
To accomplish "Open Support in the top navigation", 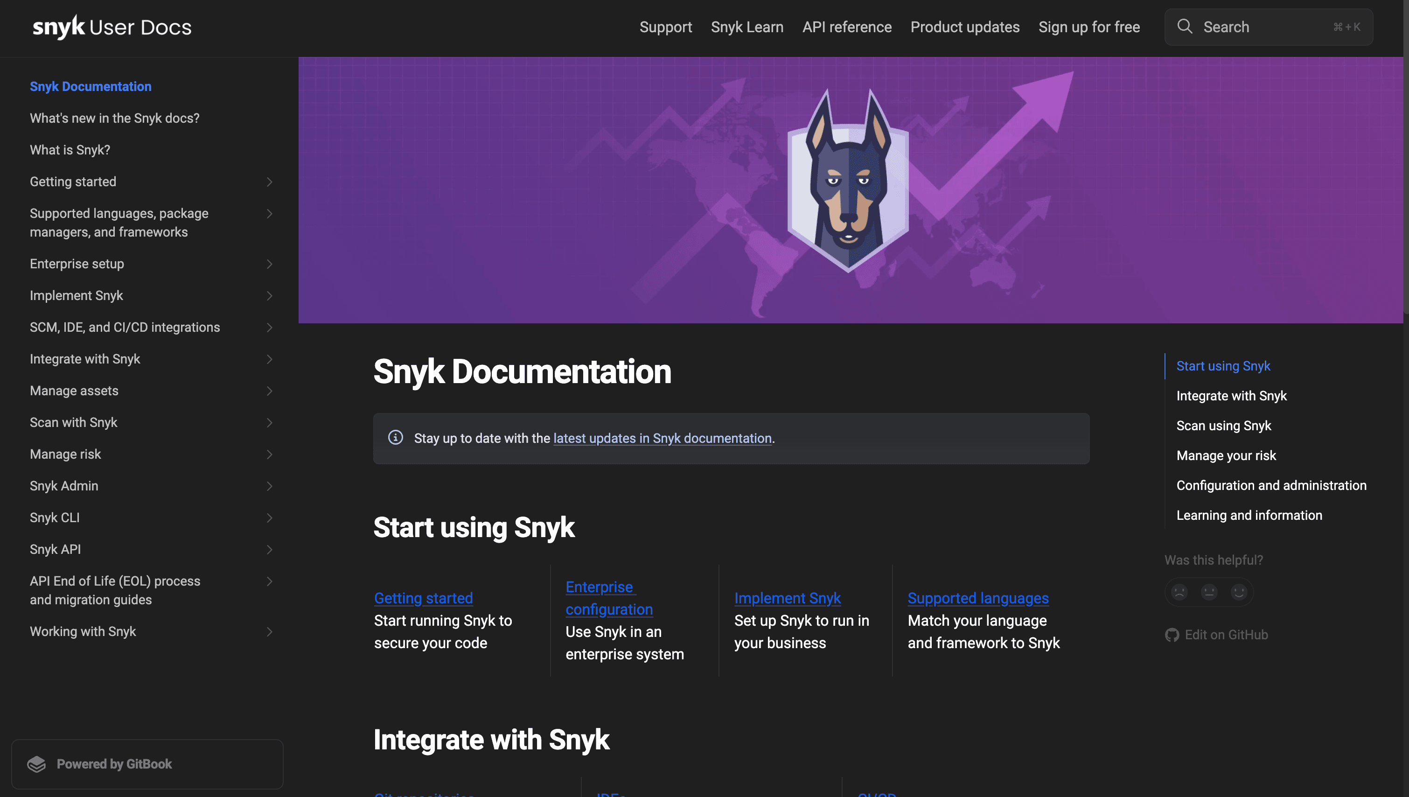I will click(665, 27).
